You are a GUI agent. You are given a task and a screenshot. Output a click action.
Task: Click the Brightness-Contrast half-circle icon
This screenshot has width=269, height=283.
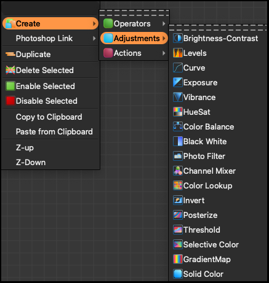pyautogui.click(x=178, y=38)
